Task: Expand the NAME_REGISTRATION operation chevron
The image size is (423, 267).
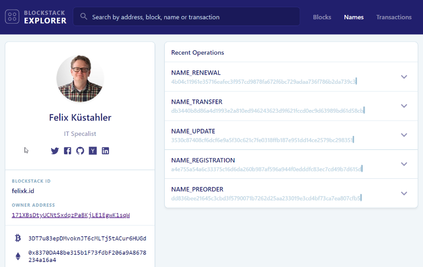Action: coord(404,164)
